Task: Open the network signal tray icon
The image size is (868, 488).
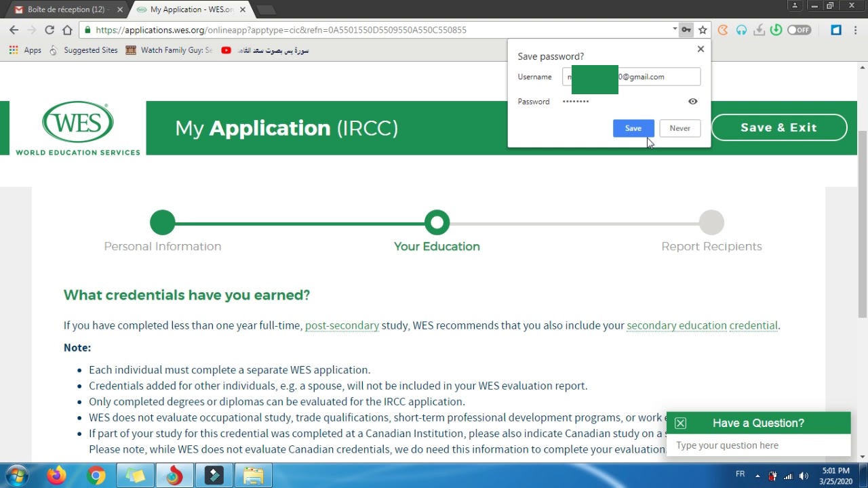Action: tap(788, 476)
